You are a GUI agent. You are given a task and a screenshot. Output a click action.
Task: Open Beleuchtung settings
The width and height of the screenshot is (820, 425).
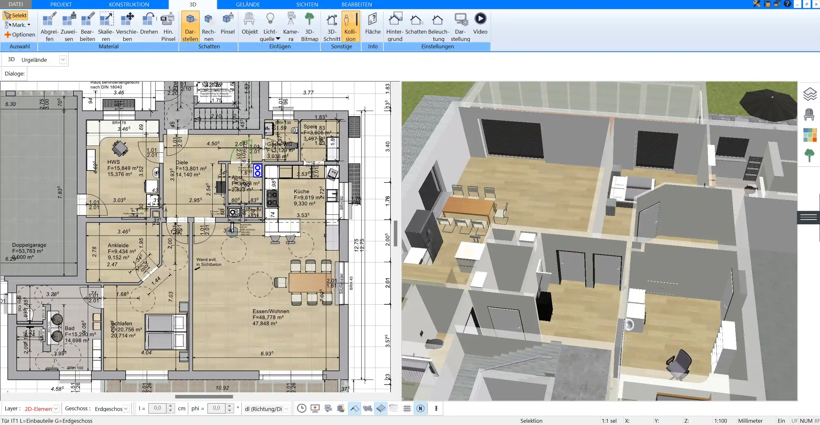pyautogui.click(x=438, y=27)
